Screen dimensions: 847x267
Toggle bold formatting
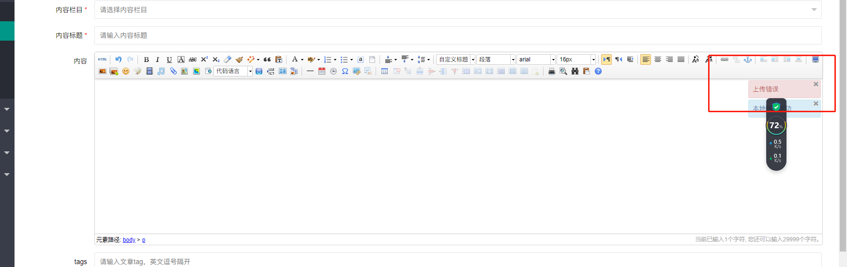[x=146, y=59]
